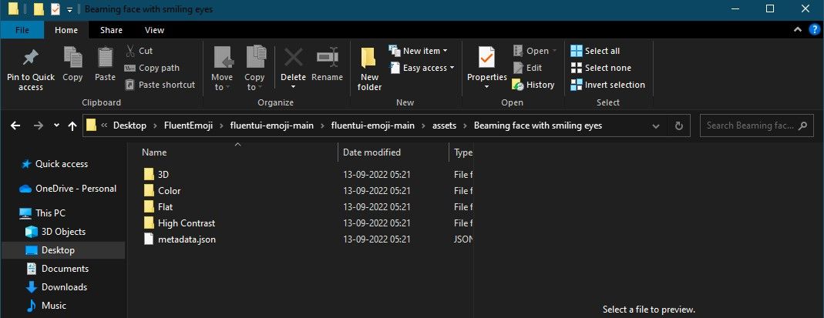Open the View ribbon tab
The width and height of the screenshot is (824, 318).
154,30
